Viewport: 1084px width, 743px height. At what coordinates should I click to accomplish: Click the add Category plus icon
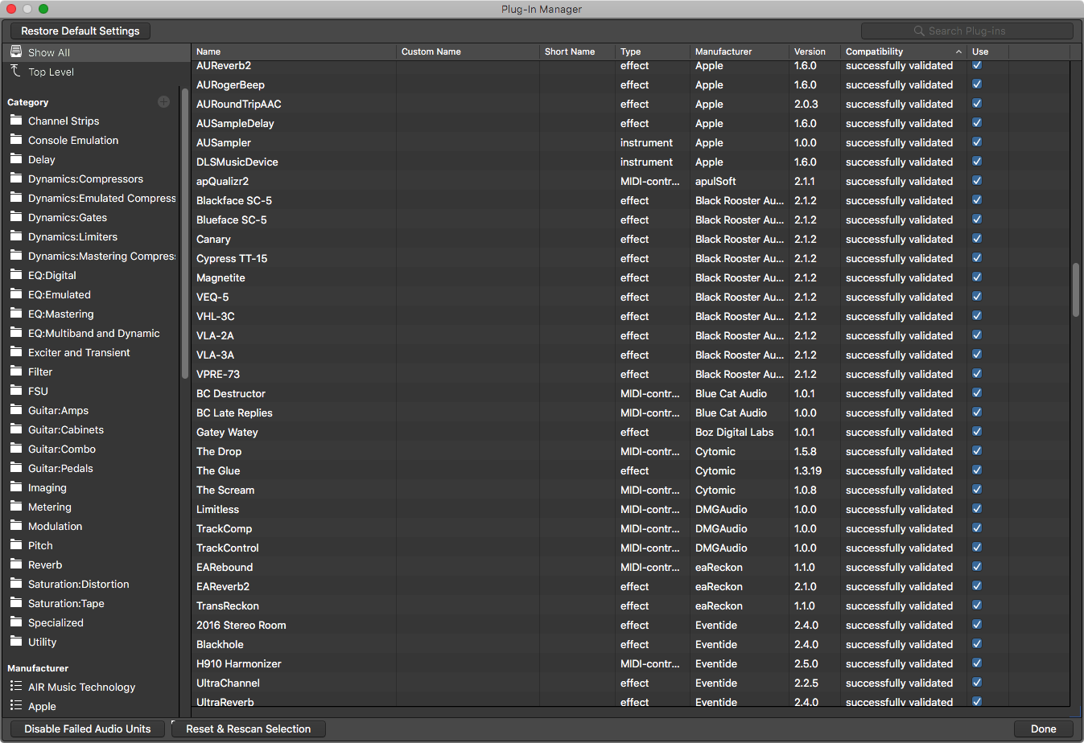pos(163,102)
